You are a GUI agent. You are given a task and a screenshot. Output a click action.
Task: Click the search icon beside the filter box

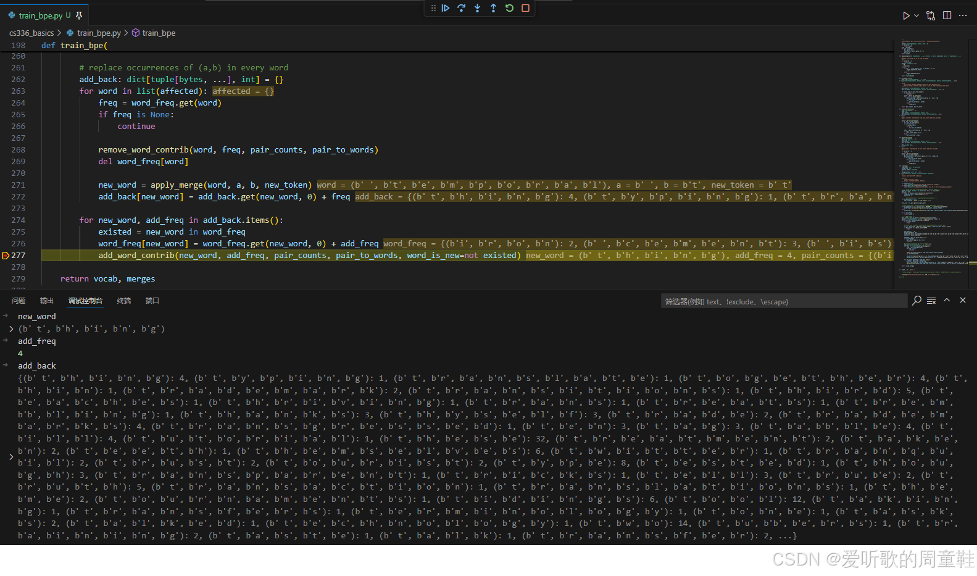click(x=917, y=301)
